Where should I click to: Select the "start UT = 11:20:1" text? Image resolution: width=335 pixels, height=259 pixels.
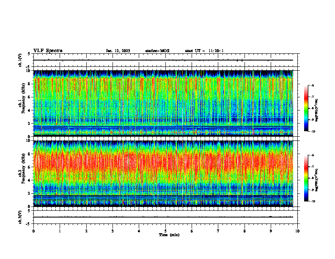(x=204, y=51)
